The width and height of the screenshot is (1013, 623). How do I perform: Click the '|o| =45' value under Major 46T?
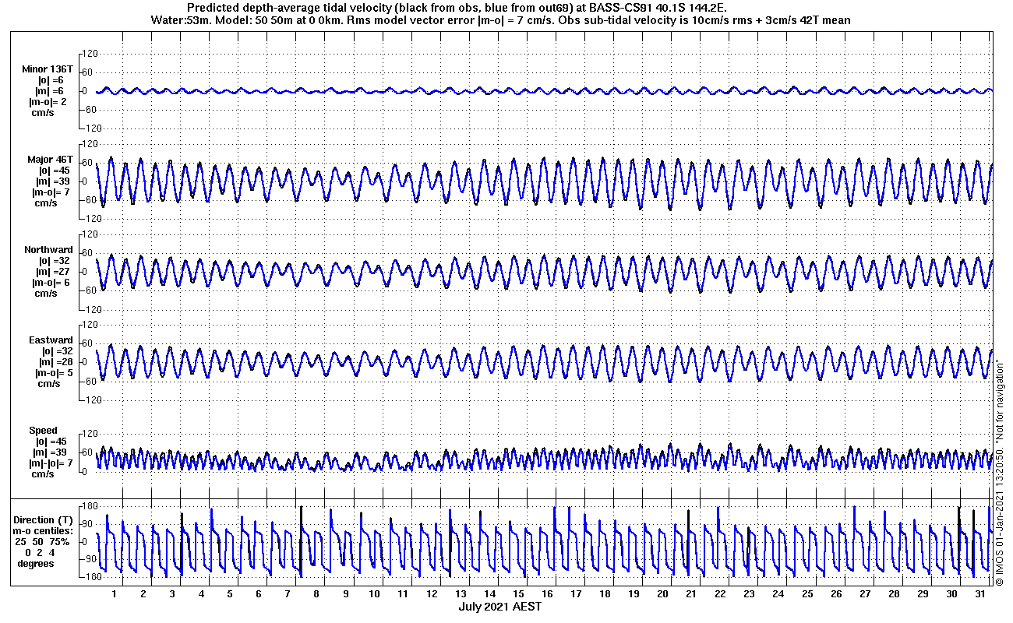point(54,171)
